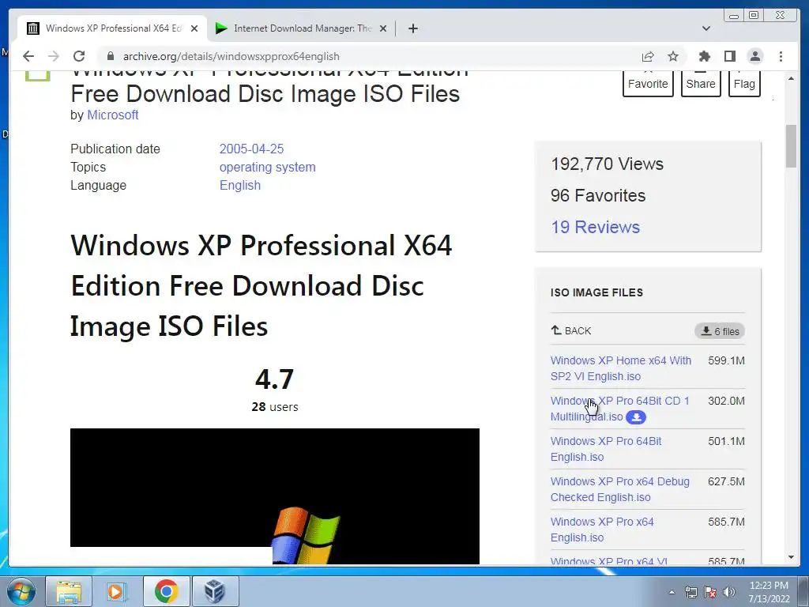Image resolution: width=809 pixels, height=607 pixels.
Task: Open Windows XP Pro 64Bit English.iso
Action: (606, 449)
